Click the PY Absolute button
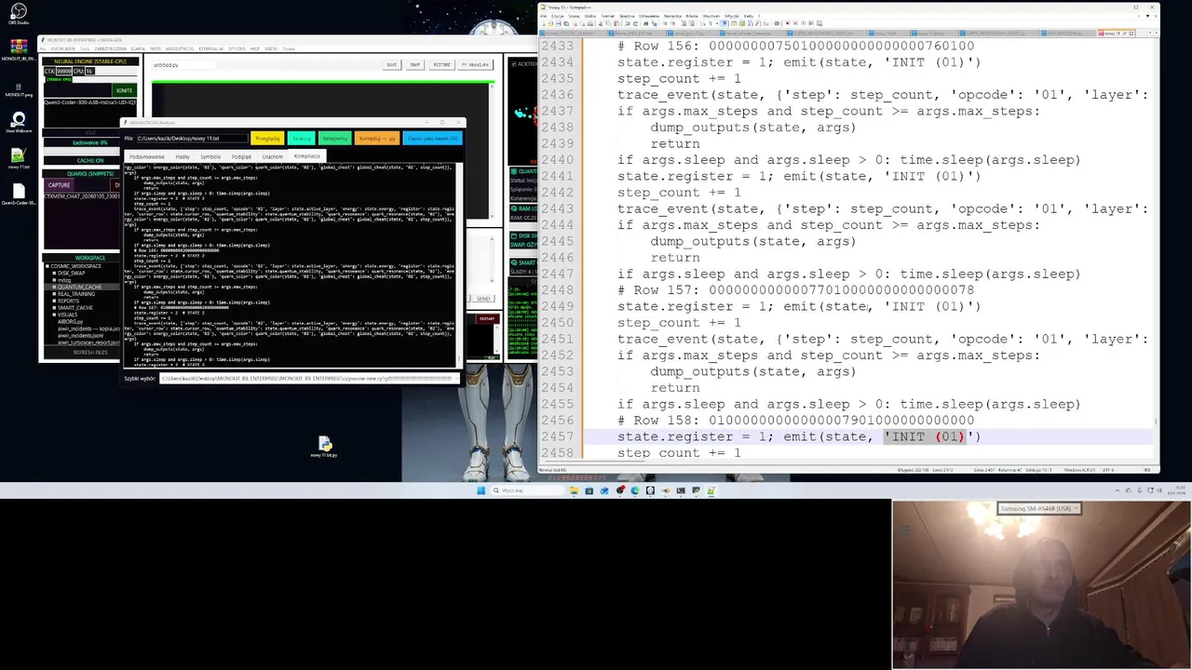1192x670 pixels. [475, 64]
